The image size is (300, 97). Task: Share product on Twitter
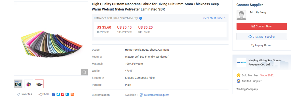58,94
